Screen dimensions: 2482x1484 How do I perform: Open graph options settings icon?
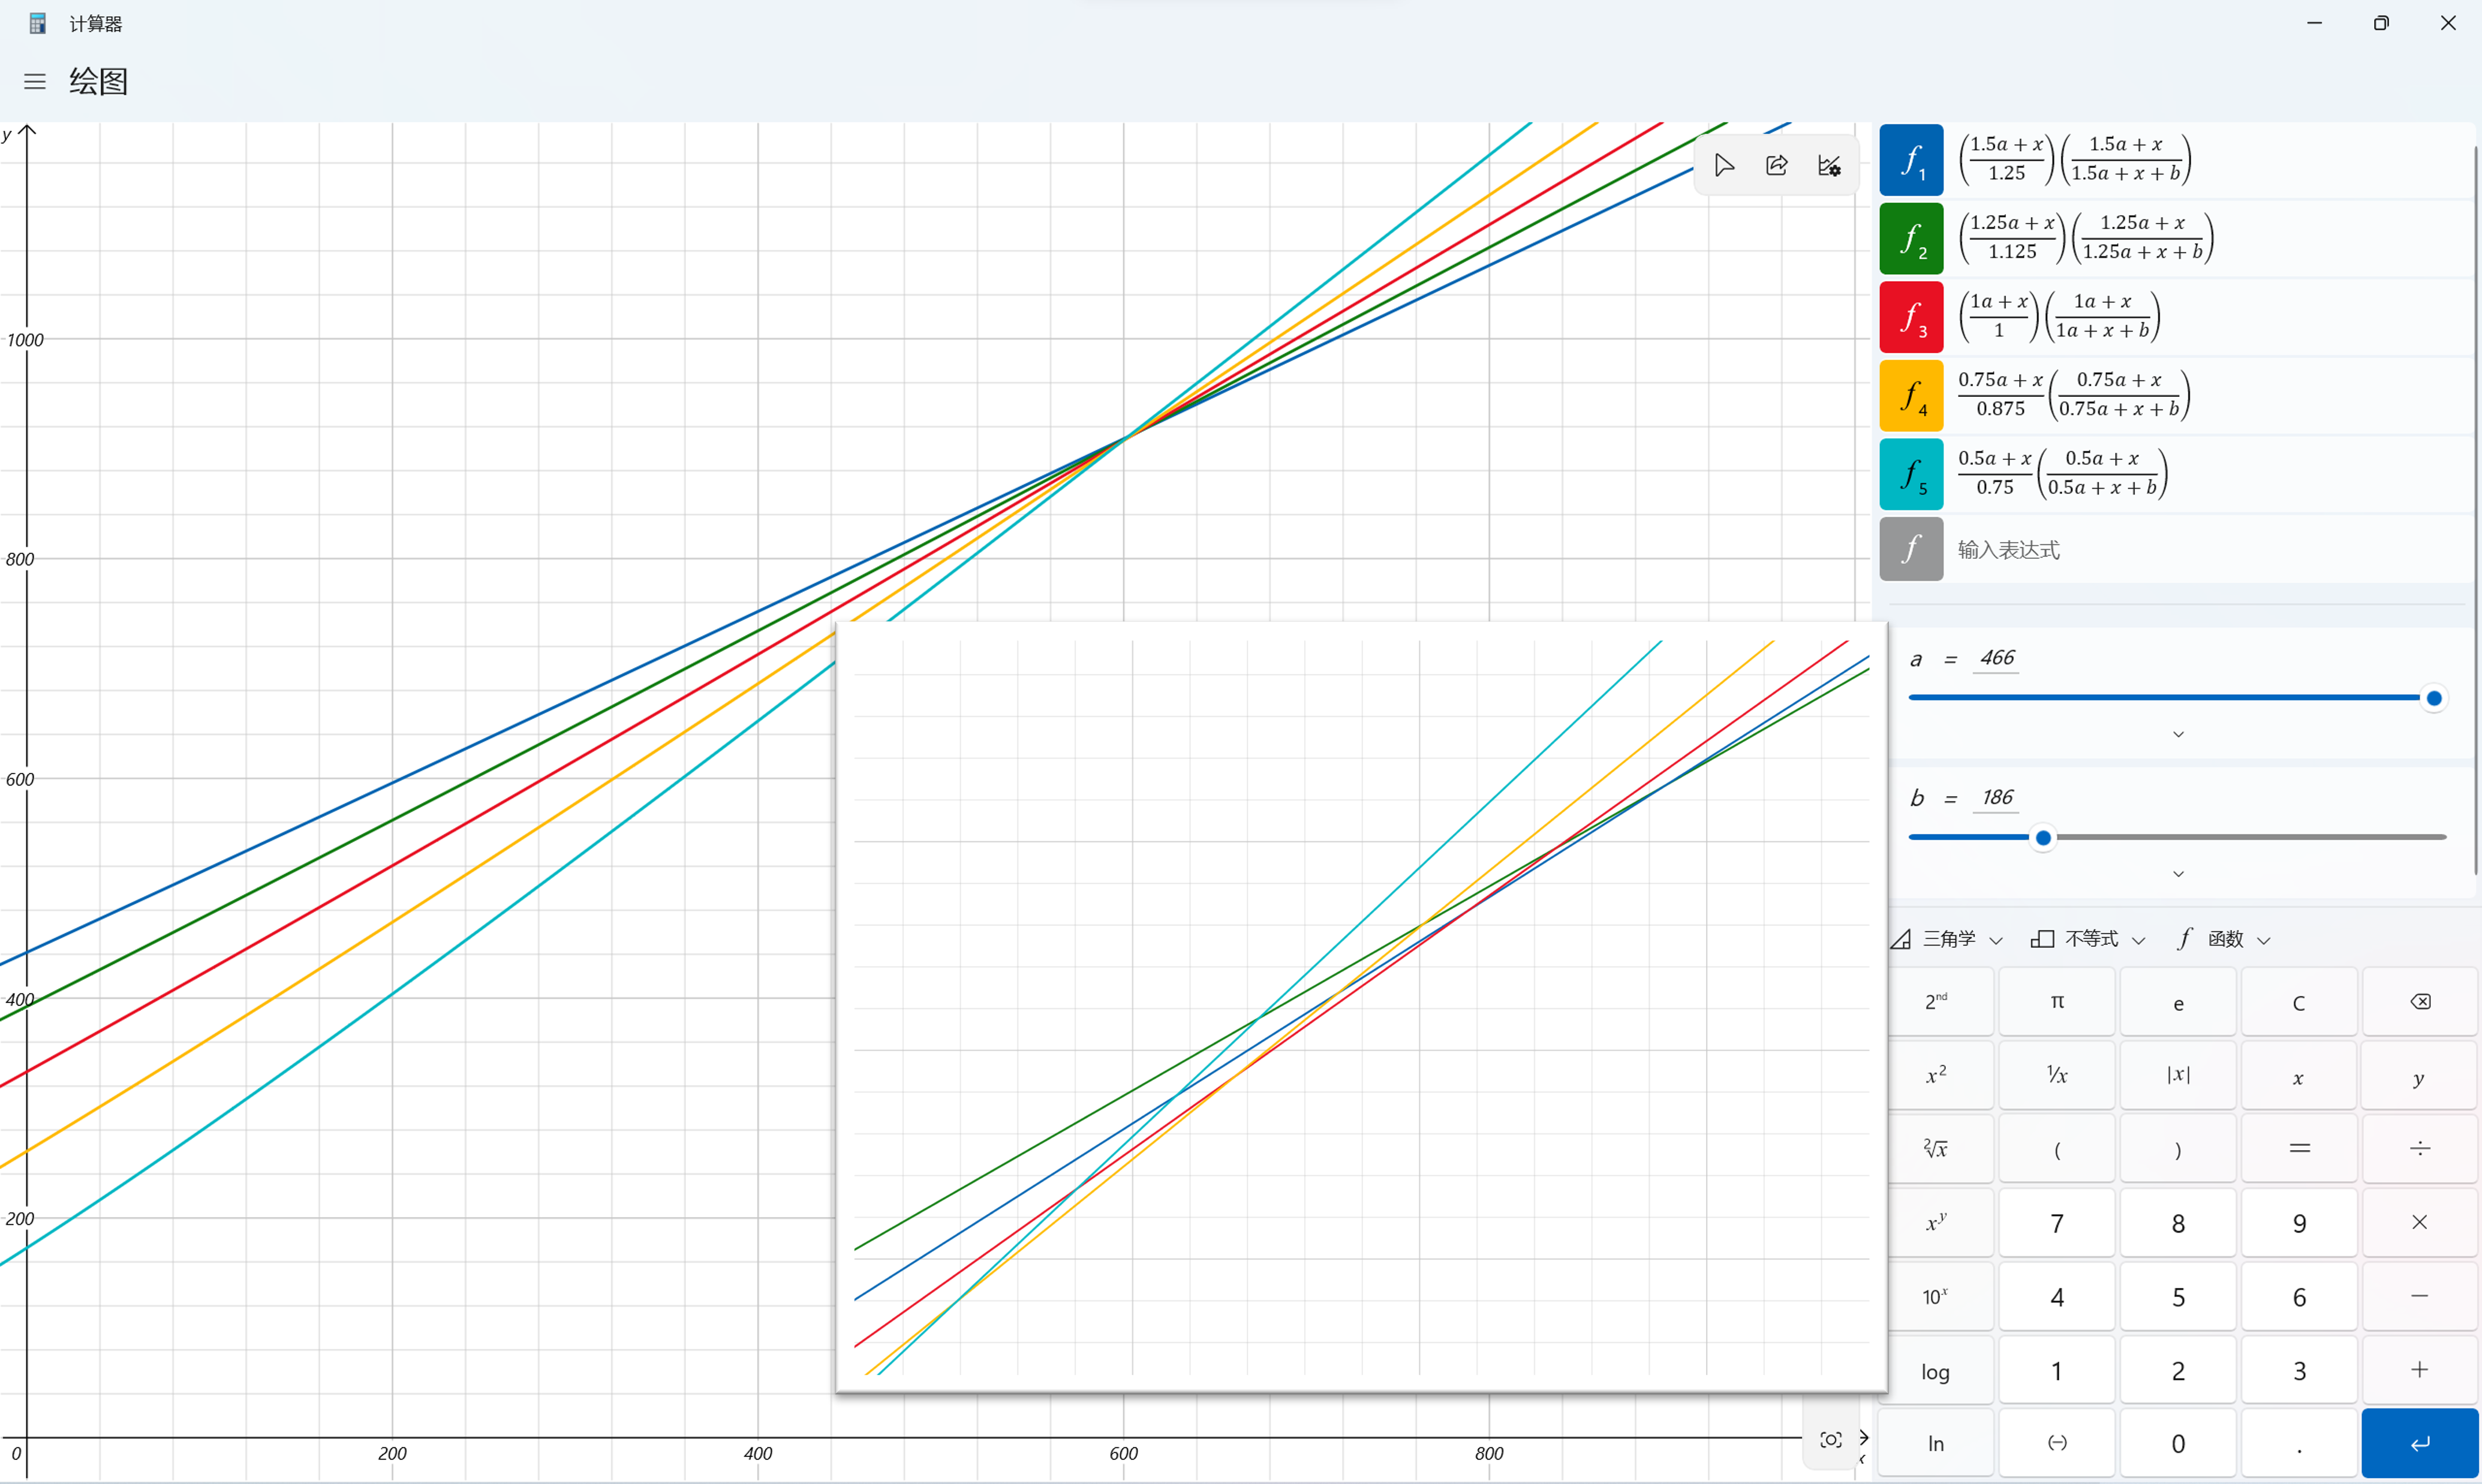pos(1829,166)
